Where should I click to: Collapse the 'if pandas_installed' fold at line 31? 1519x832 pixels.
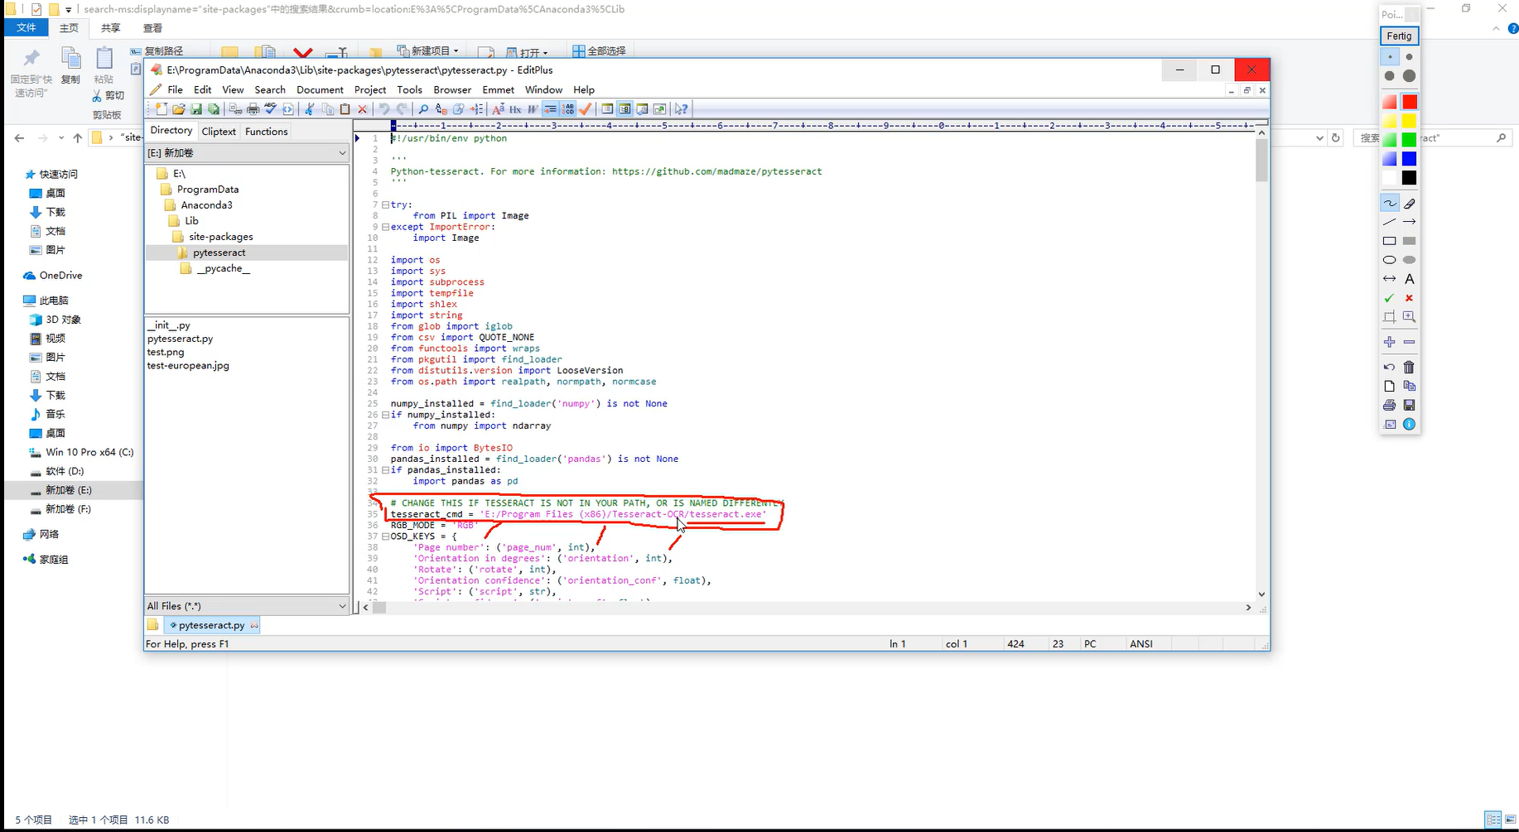(x=385, y=470)
